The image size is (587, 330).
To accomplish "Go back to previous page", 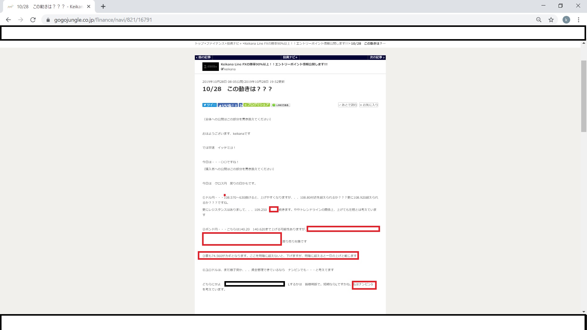I will [x=9, y=20].
